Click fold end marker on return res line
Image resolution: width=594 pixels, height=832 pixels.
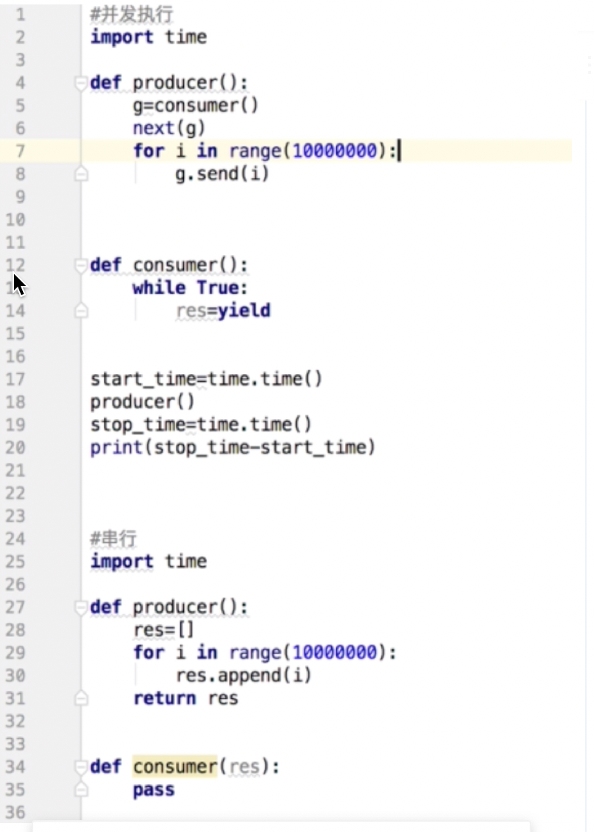click(81, 699)
